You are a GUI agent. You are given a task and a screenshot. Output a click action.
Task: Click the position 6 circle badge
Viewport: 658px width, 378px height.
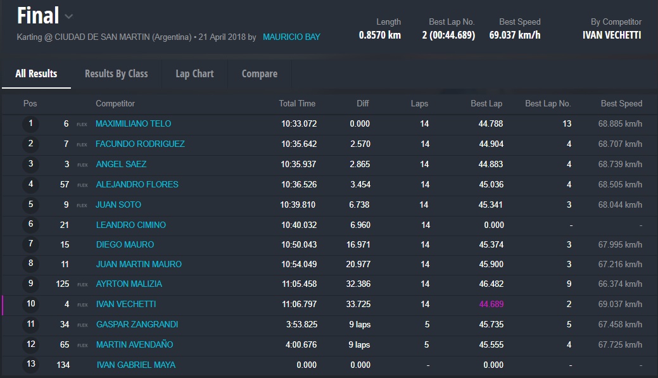[30, 225]
